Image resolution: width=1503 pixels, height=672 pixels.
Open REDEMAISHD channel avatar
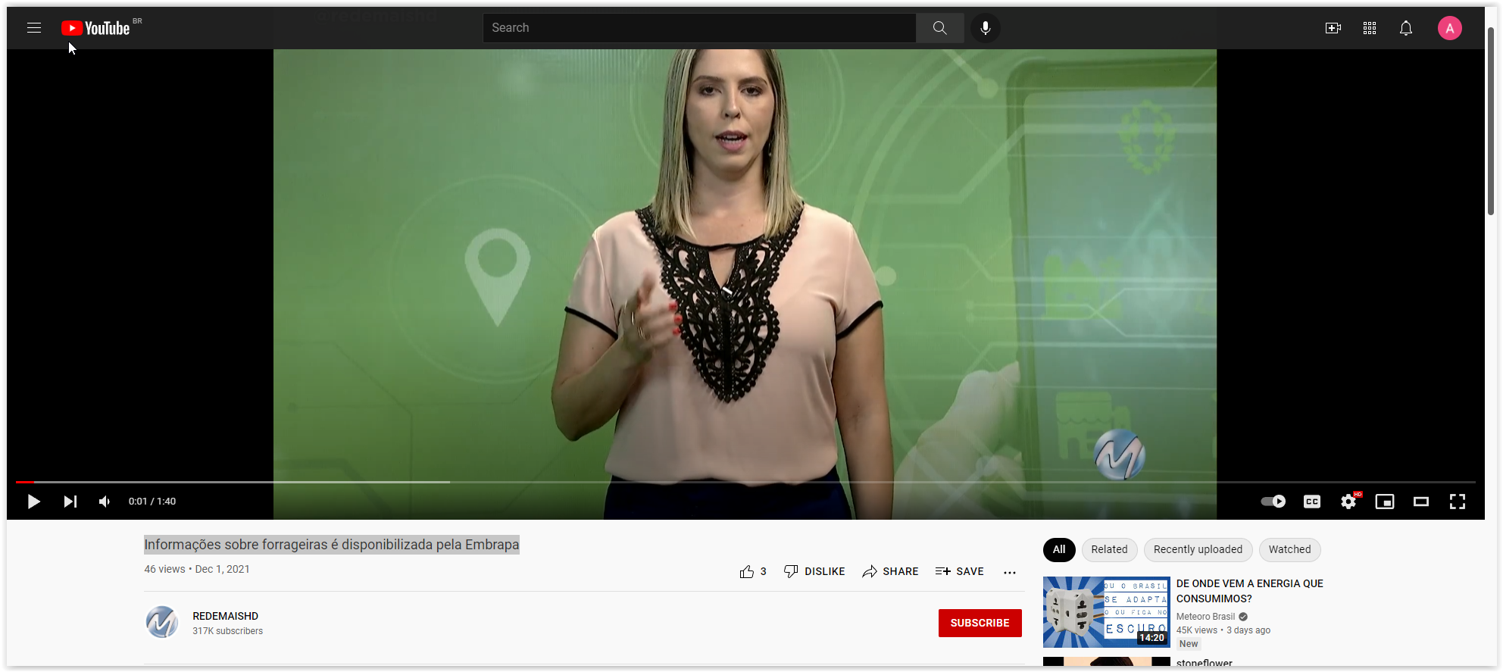pos(162,622)
